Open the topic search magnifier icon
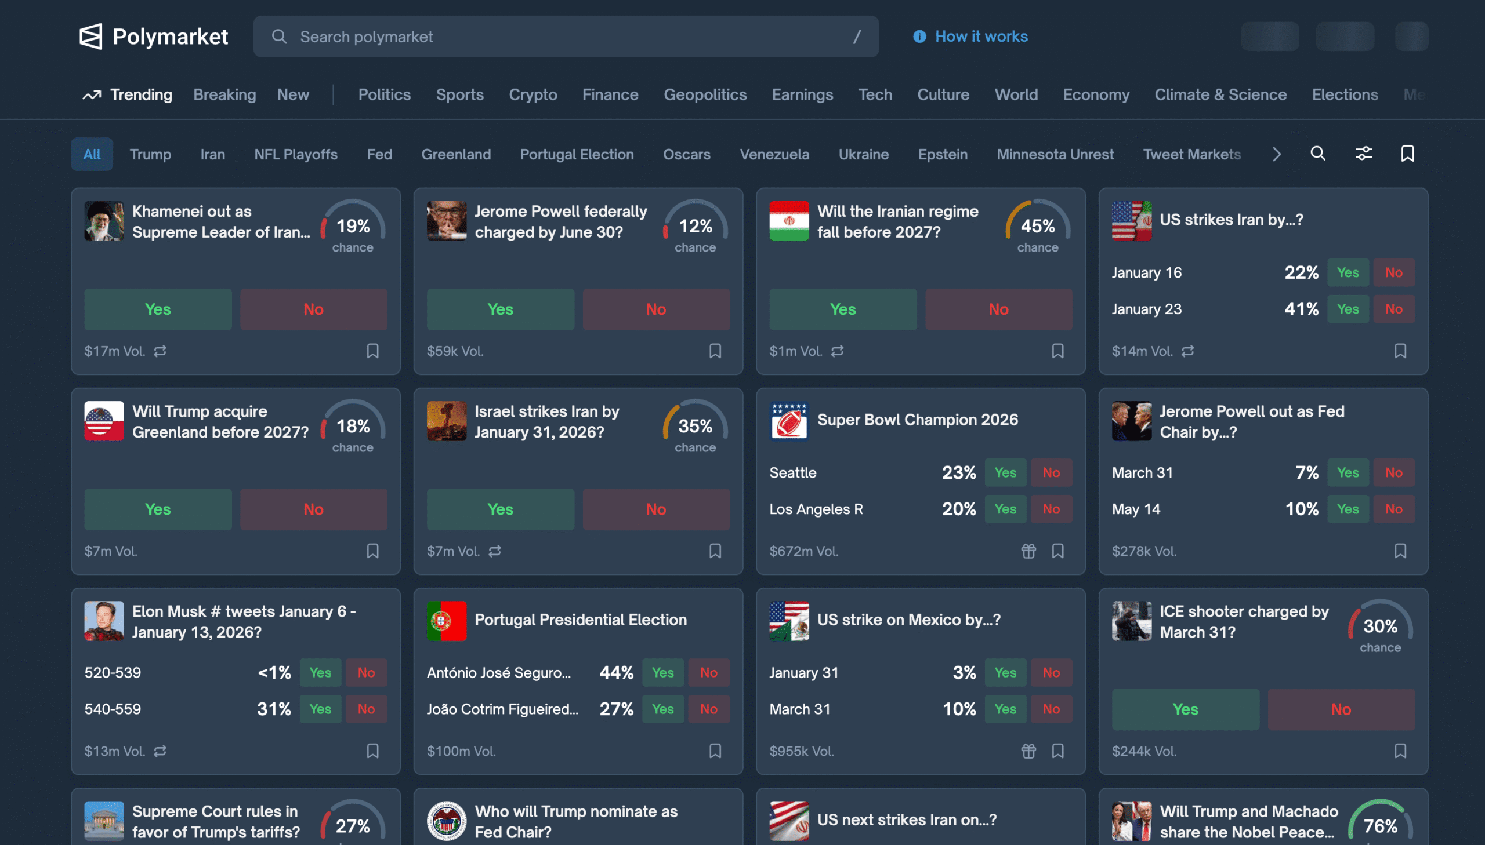Image resolution: width=1485 pixels, height=845 pixels. click(x=1318, y=154)
